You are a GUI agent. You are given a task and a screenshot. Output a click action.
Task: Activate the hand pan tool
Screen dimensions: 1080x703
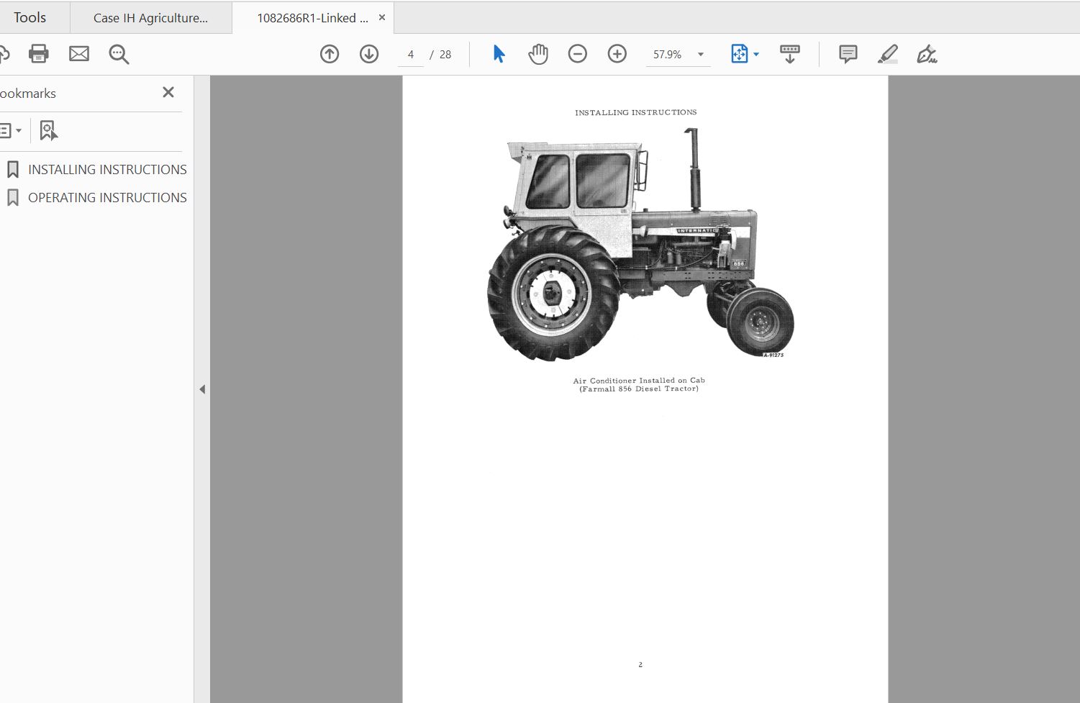tap(538, 54)
